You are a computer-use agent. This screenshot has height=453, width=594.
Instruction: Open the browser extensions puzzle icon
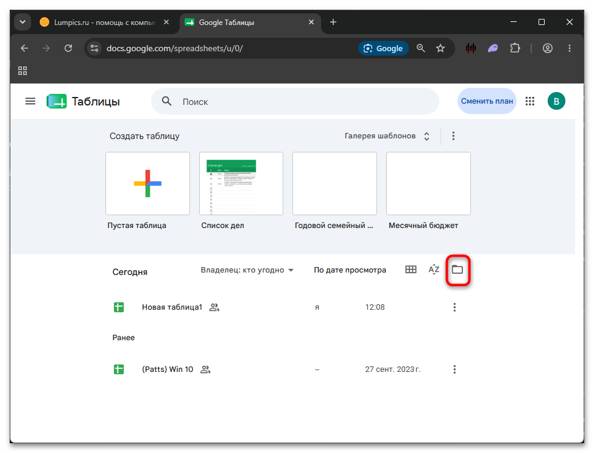click(x=515, y=48)
